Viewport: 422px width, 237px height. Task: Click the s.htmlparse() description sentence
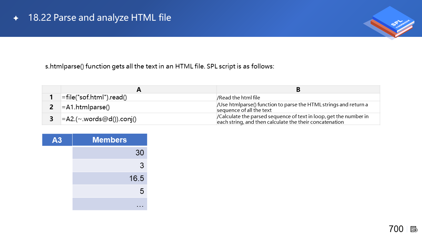pos(160,66)
